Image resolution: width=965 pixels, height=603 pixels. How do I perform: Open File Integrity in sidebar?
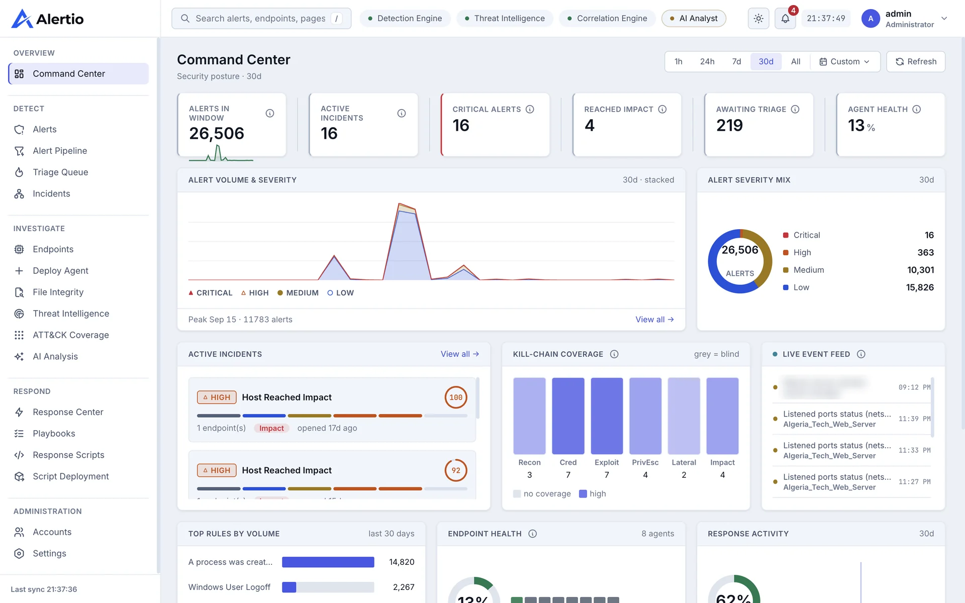78,292
